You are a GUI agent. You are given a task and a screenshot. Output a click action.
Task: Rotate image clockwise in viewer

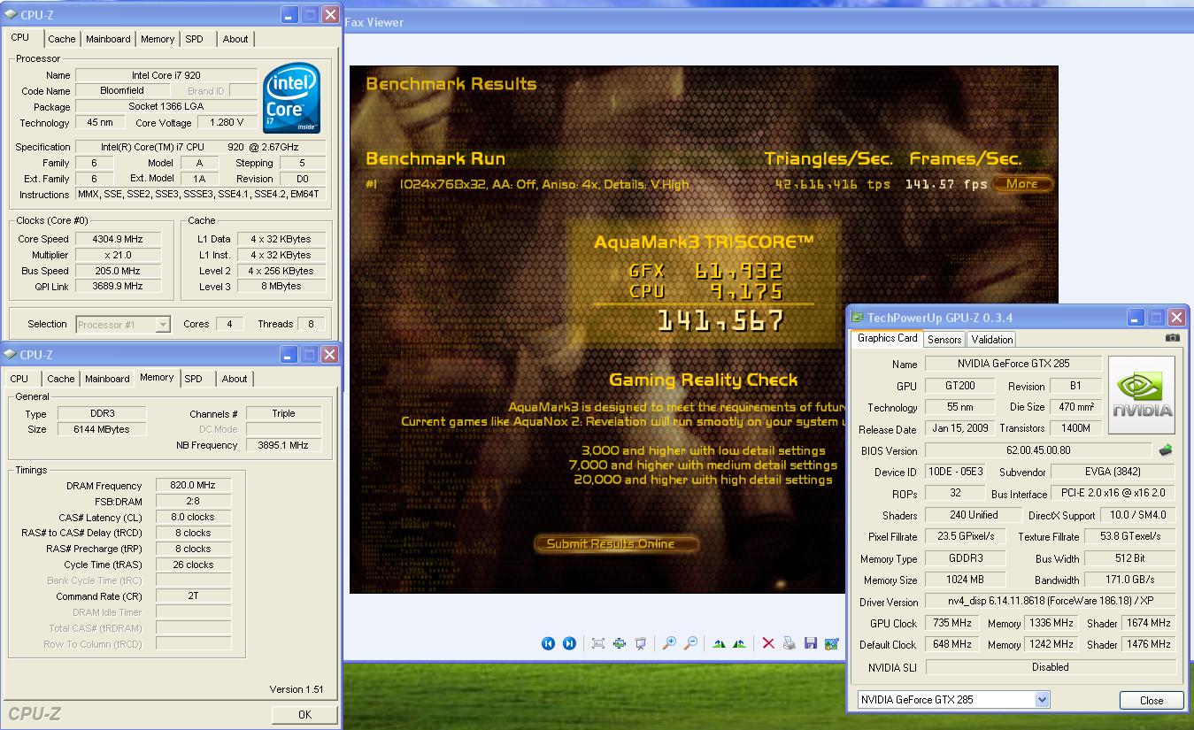click(x=719, y=643)
